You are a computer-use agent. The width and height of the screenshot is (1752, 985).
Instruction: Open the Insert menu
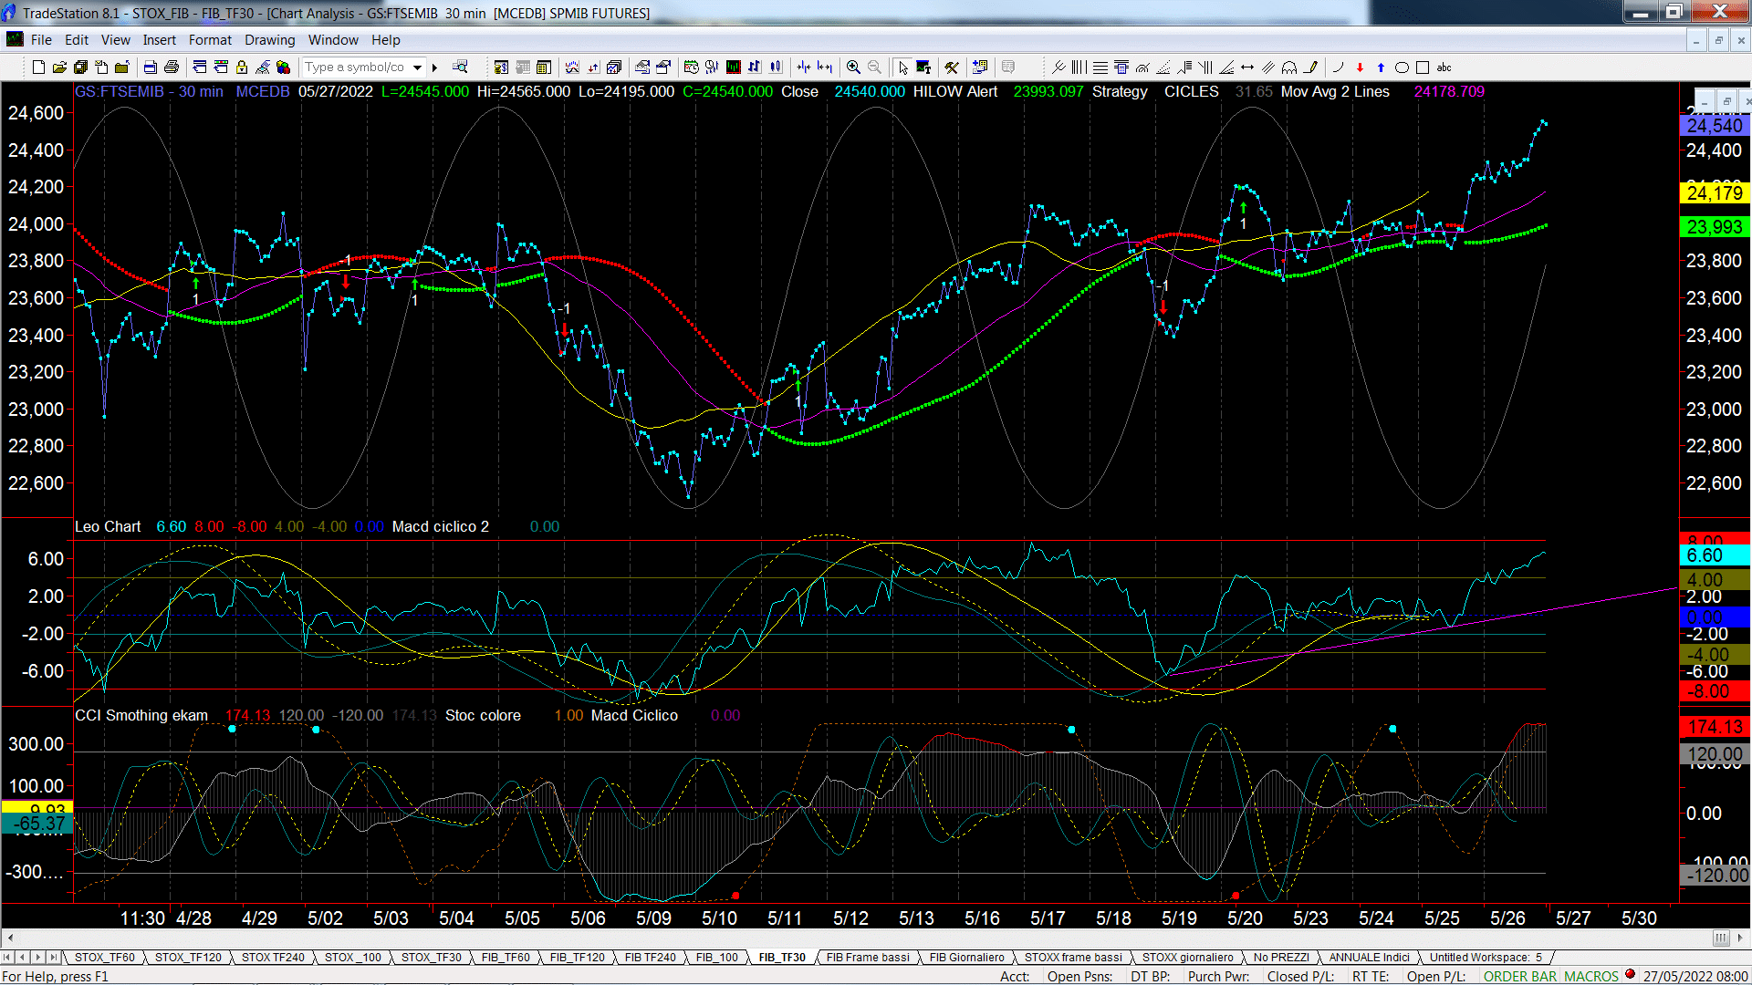pyautogui.click(x=159, y=40)
